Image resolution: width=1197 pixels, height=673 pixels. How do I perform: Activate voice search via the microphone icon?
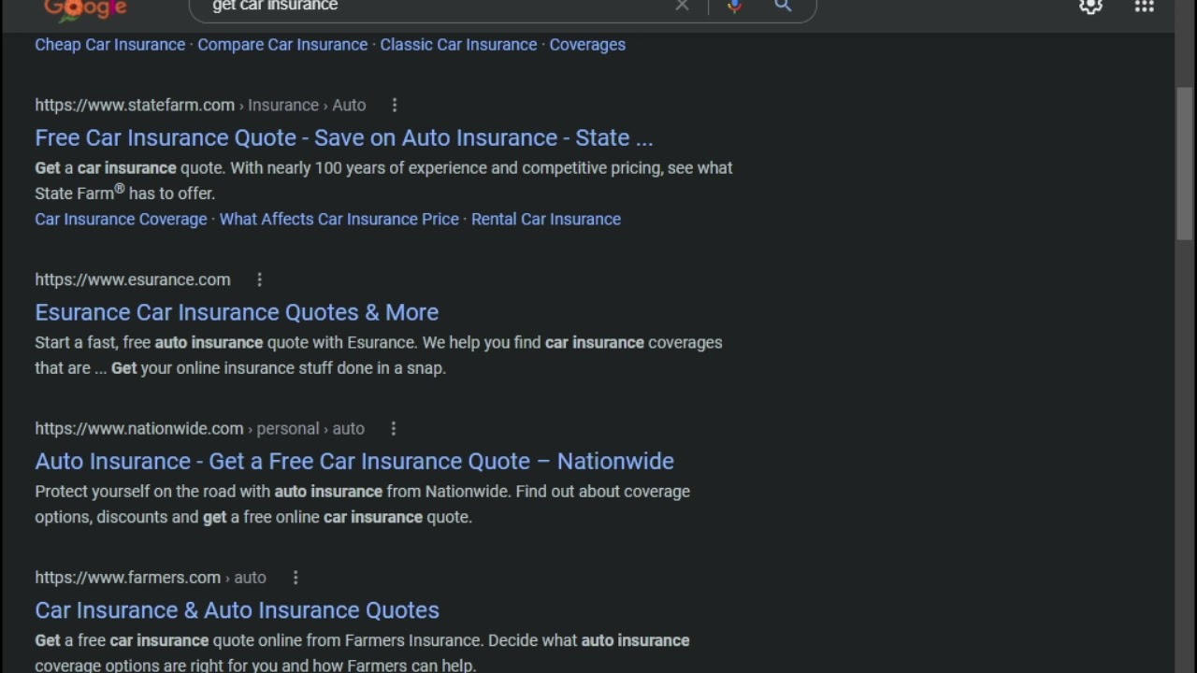point(733,7)
